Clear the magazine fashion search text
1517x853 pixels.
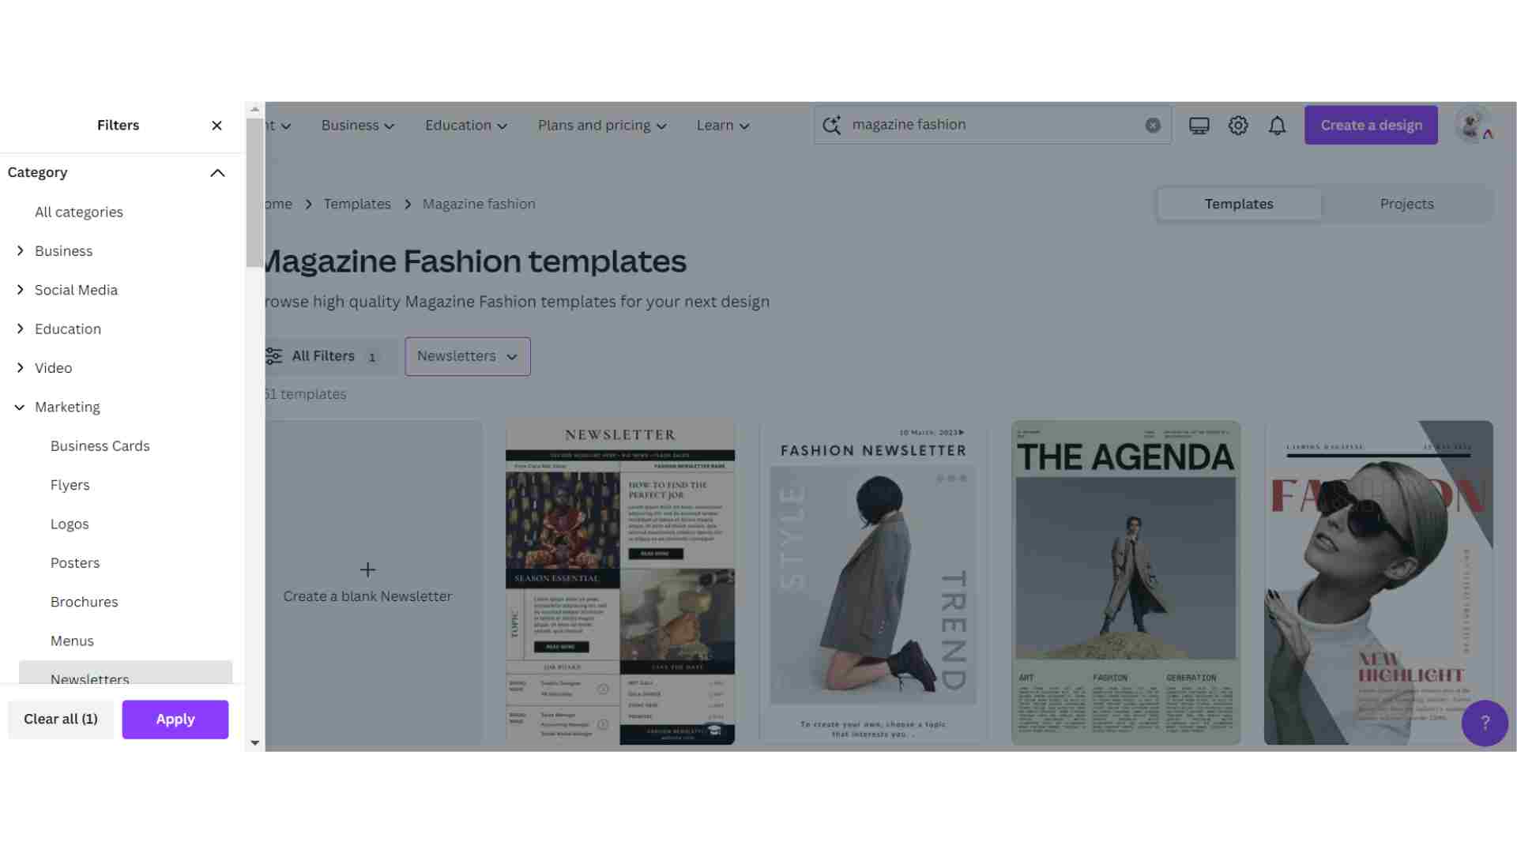point(1153,126)
